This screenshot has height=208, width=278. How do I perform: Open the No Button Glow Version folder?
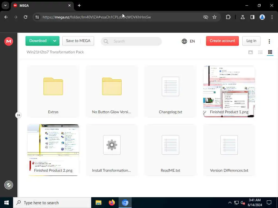112,92
